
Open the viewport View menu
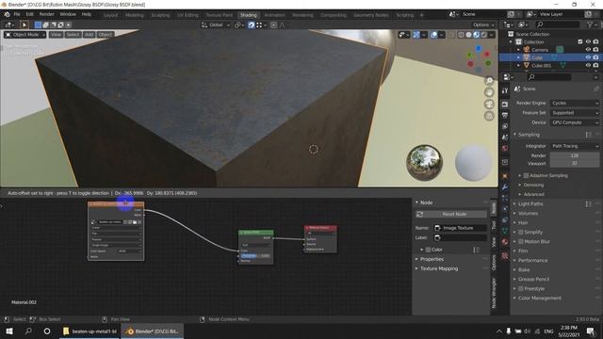pos(56,35)
